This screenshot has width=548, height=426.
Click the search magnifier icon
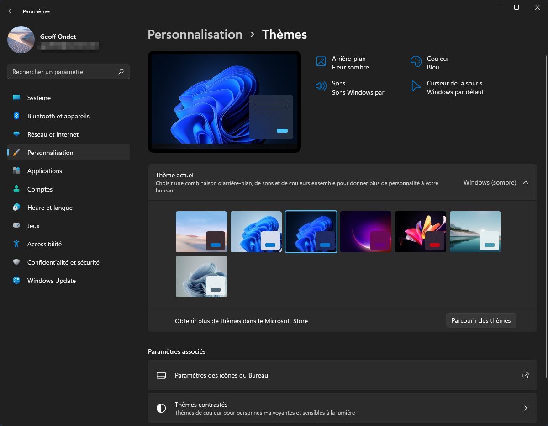(121, 72)
